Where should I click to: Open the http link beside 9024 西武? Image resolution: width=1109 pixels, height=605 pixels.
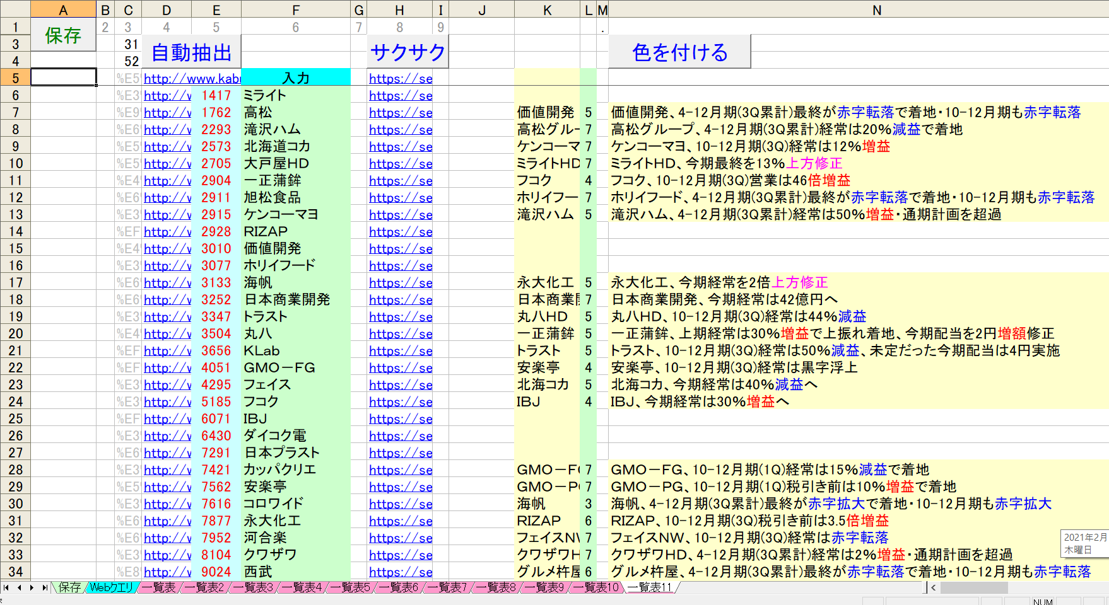pyautogui.click(x=167, y=572)
